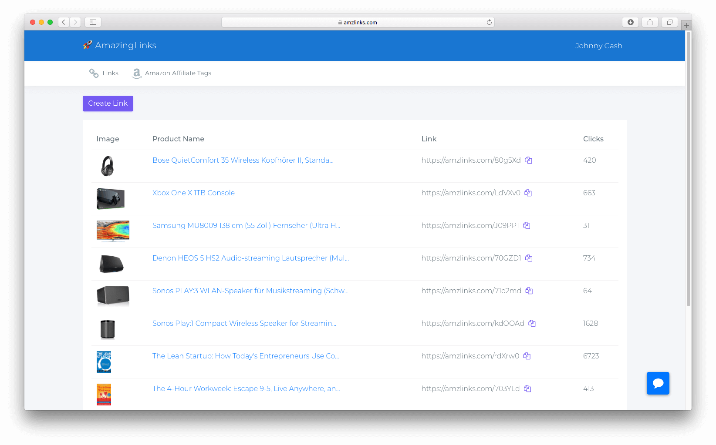Select the short URL https://amzlinks.com/J09PP1

[x=470, y=225]
